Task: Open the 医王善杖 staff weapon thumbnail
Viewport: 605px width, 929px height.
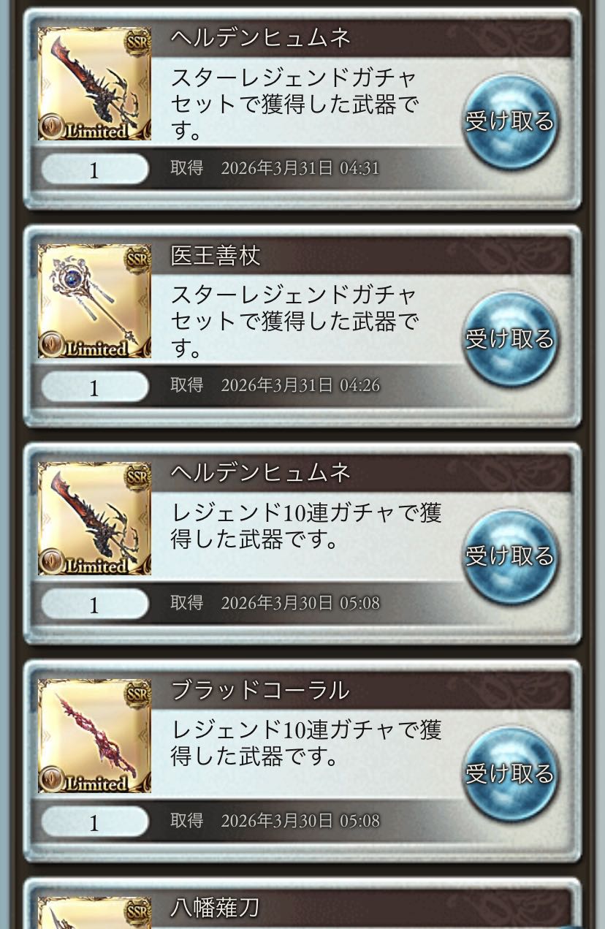Action: [x=94, y=301]
